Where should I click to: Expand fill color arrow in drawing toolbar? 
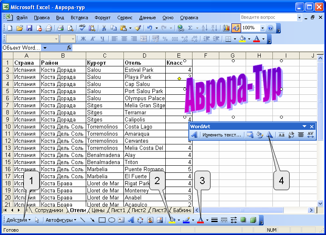179,220
